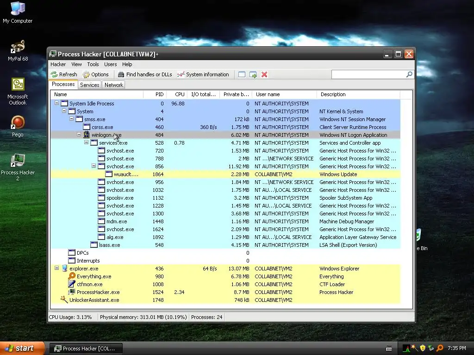Select the DPCs row
This screenshot has height=355, width=474.
tap(225, 253)
